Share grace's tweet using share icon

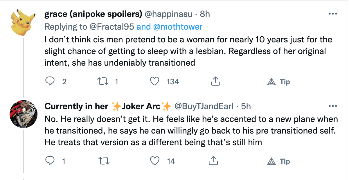click(x=214, y=82)
